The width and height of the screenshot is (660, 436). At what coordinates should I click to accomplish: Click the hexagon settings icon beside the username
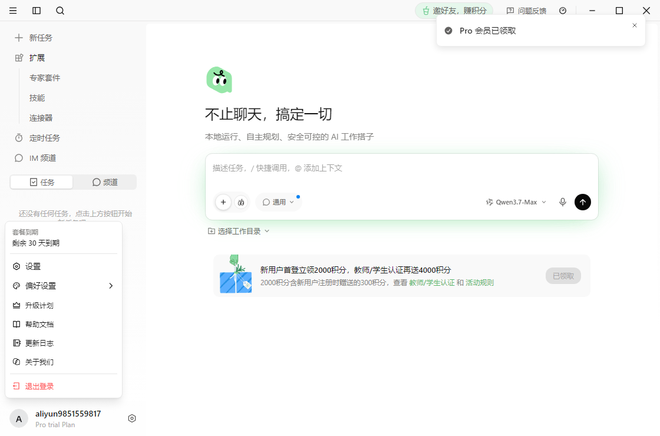coord(132,418)
